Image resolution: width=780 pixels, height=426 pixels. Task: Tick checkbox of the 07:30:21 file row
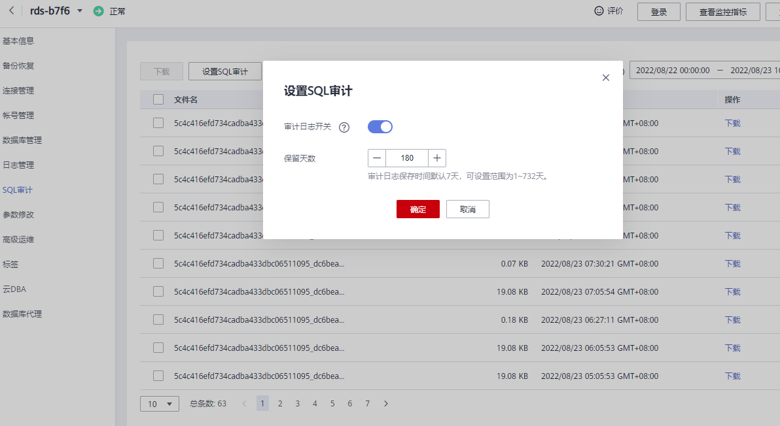[x=158, y=263]
